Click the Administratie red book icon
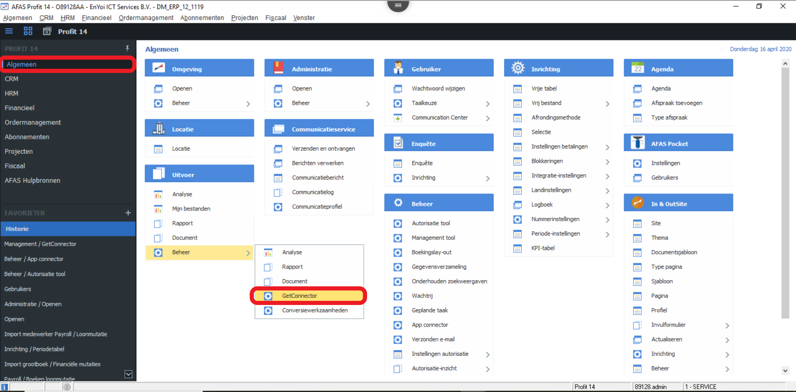796x392 pixels. 279,68
